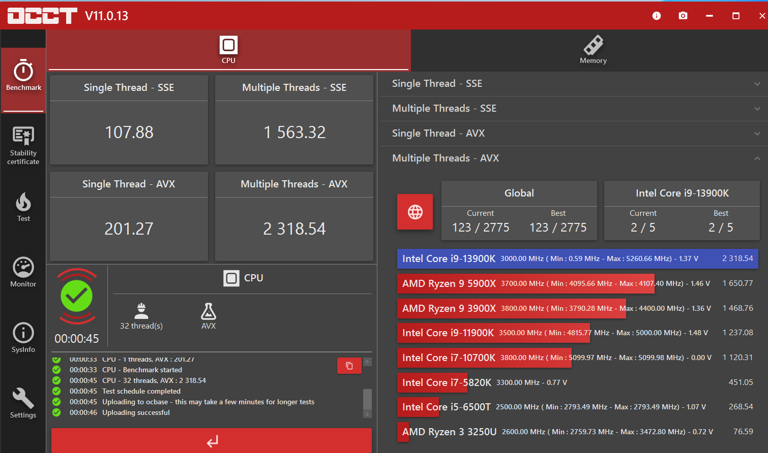Click the CPU chip icon above the log
768x453 pixels.
pos(231,278)
